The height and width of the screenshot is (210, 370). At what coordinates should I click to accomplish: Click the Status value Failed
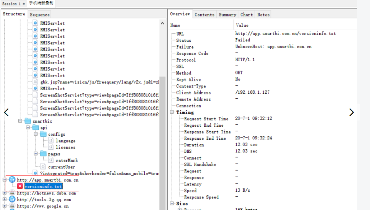click(243, 40)
